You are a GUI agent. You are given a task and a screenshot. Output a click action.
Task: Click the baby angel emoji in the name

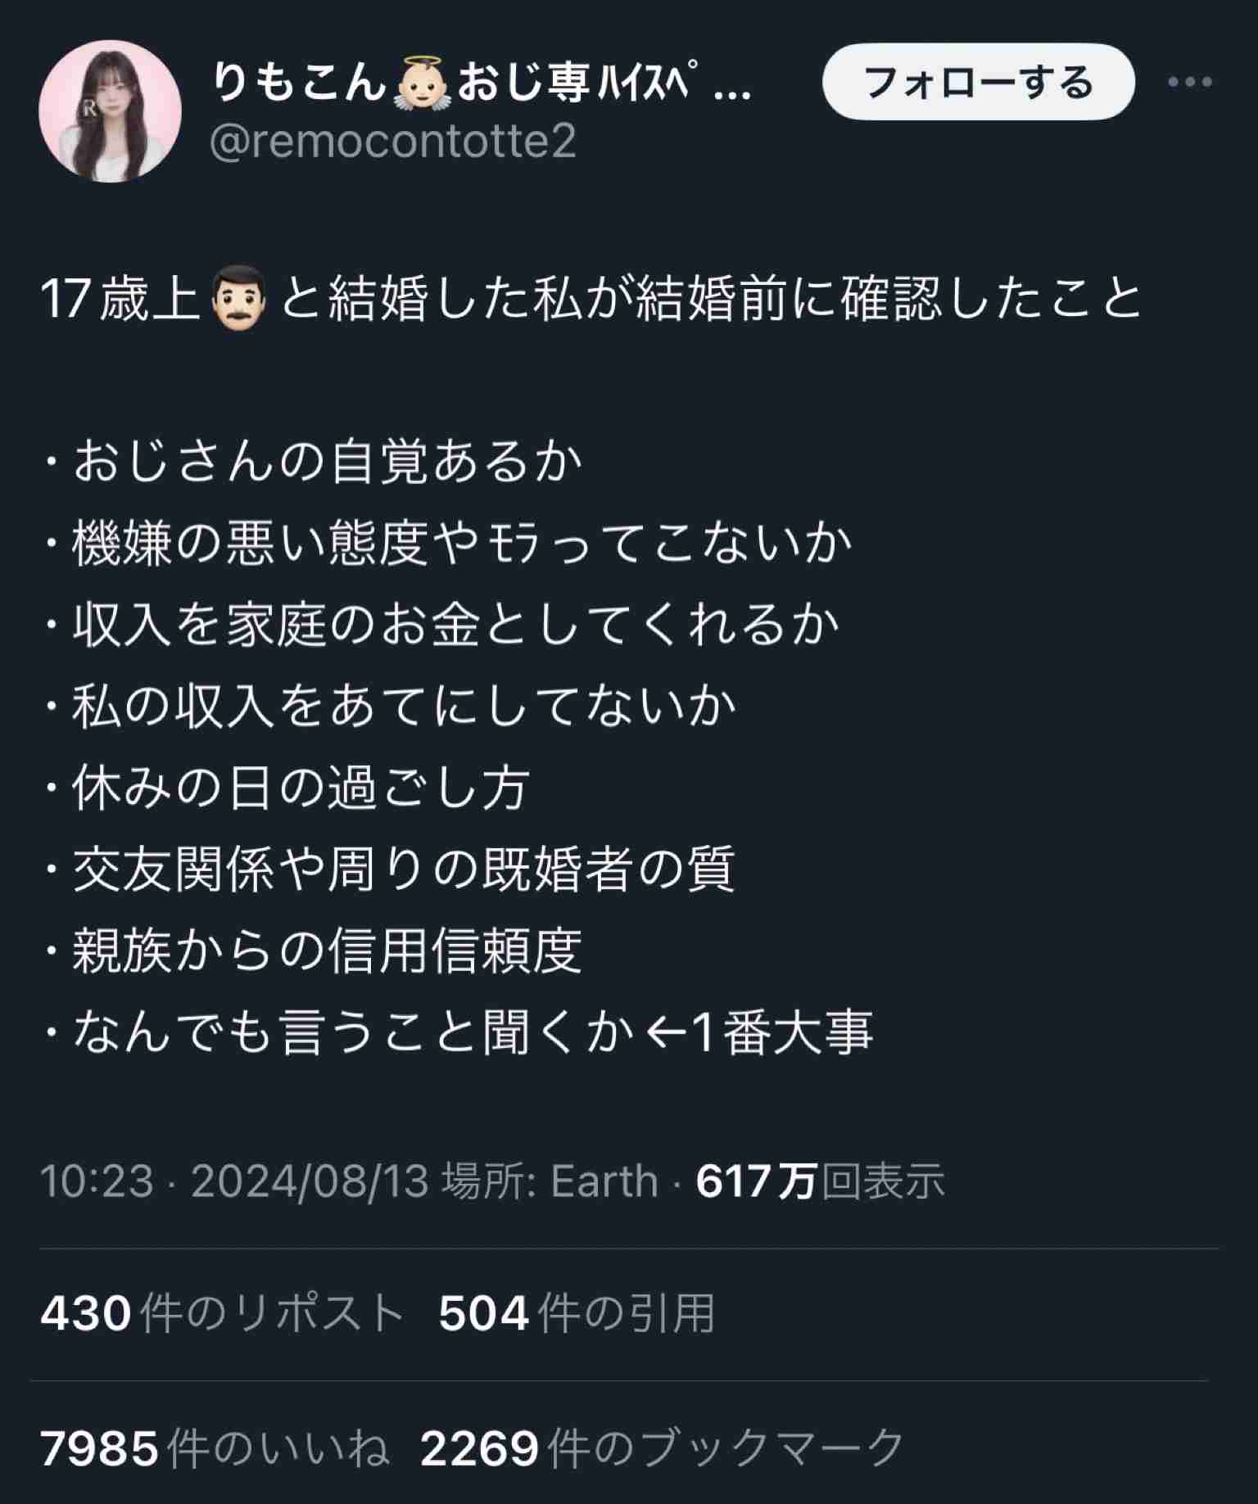coord(421,83)
